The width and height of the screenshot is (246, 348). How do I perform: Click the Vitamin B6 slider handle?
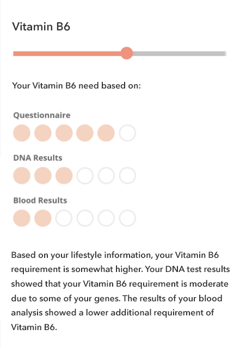[127, 53]
